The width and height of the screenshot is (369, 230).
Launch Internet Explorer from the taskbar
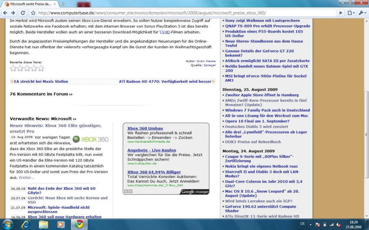click(x=25, y=224)
